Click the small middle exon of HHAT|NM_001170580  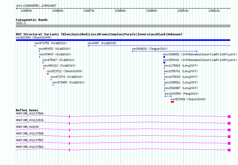tap(69, 150)
